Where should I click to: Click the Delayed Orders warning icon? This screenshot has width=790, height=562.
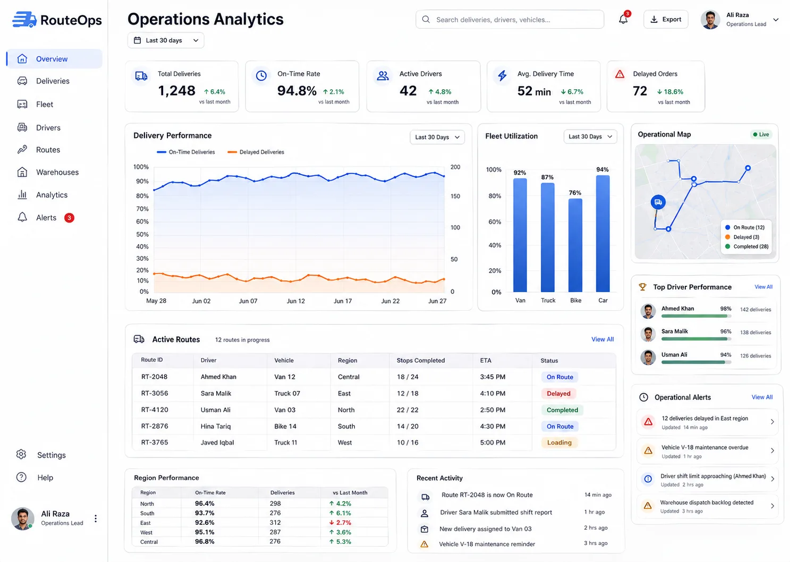(619, 74)
